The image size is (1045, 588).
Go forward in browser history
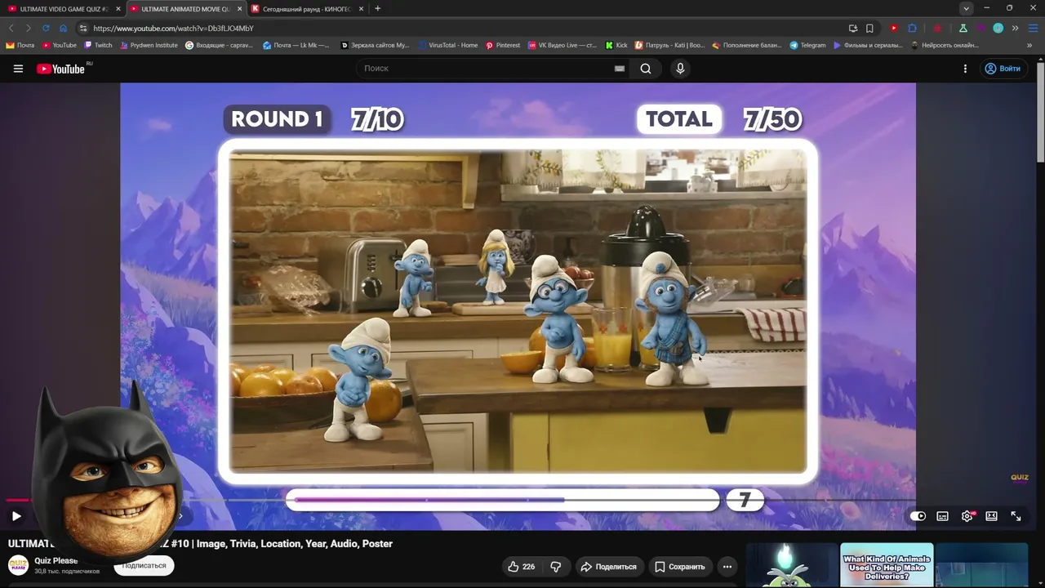point(28,28)
